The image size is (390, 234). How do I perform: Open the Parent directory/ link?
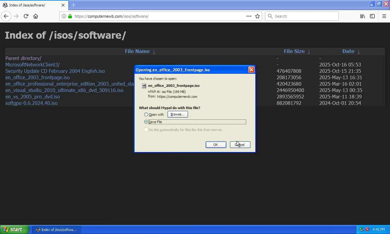pos(23,58)
